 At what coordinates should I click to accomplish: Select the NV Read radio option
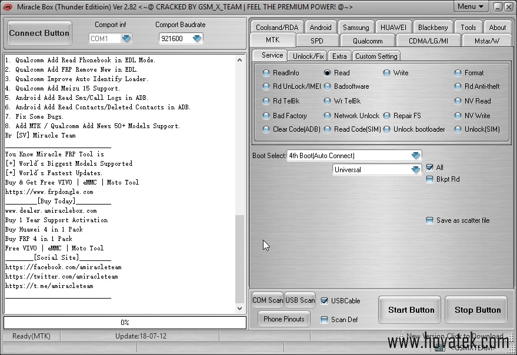click(472, 101)
